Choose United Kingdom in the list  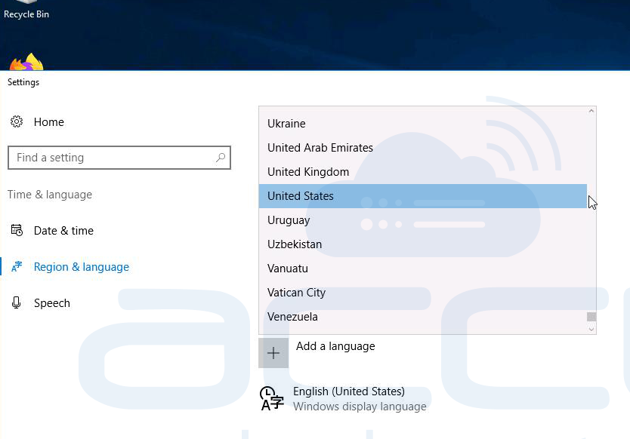point(423,172)
